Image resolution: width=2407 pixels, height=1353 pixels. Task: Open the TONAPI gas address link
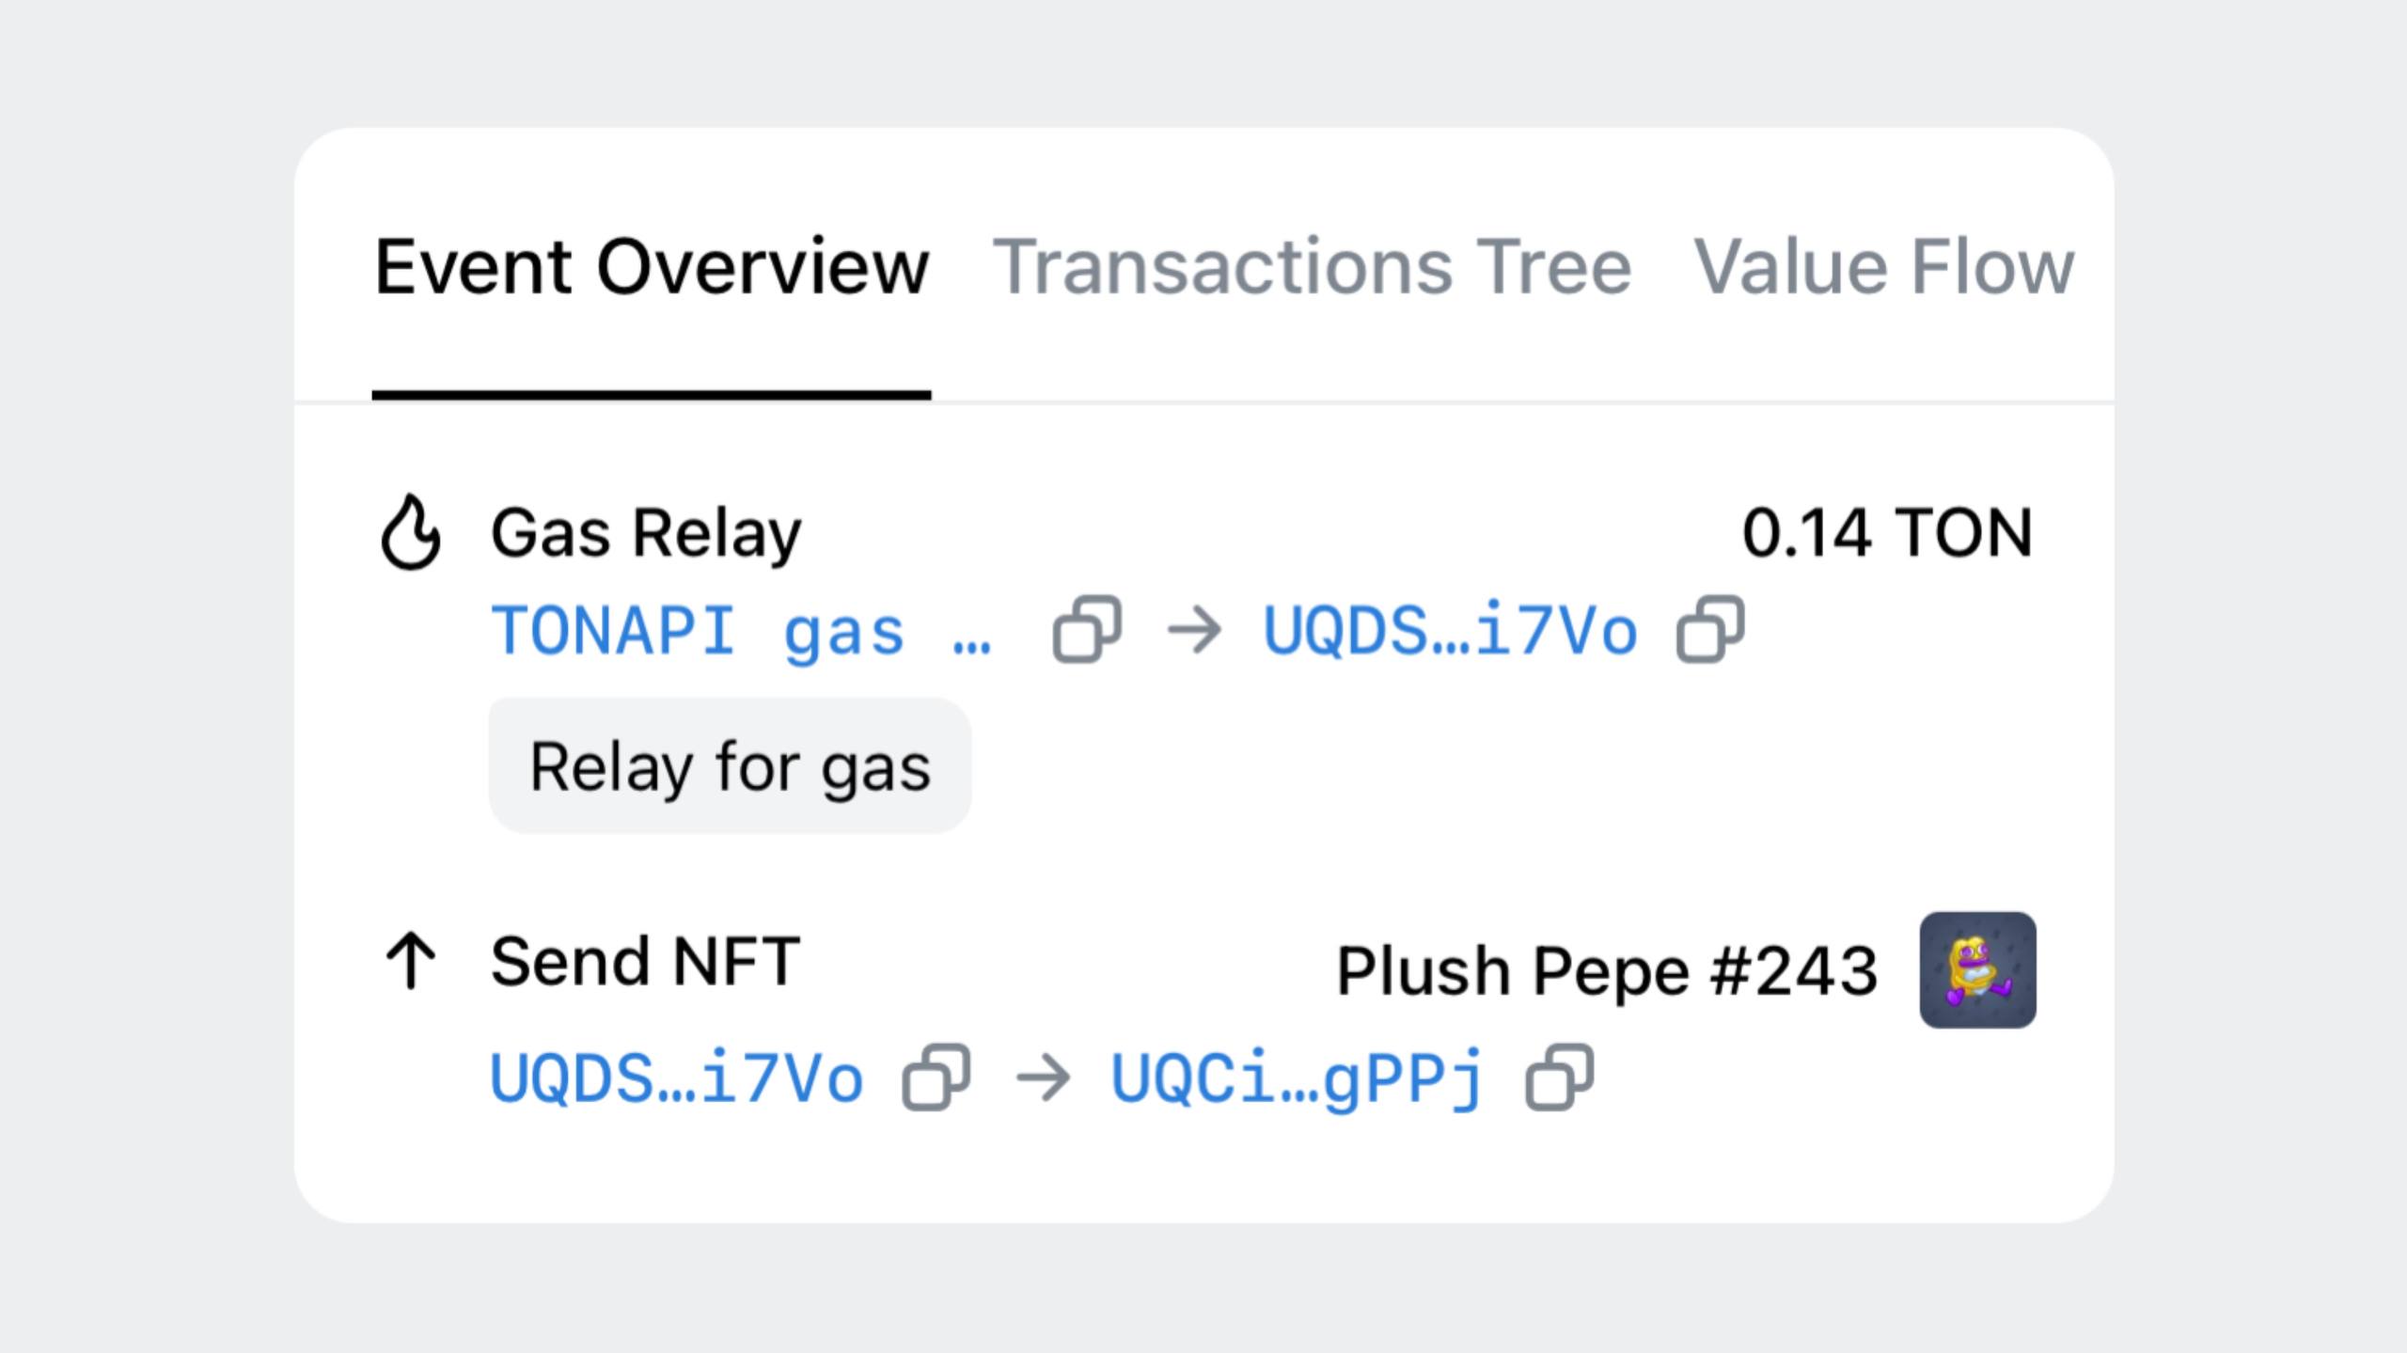point(740,630)
